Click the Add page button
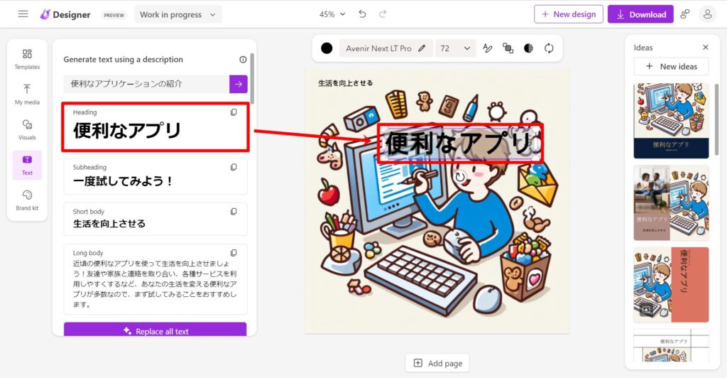Viewport: 727px width, 378px height. (437, 363)
